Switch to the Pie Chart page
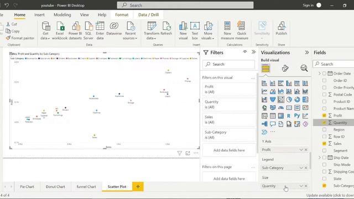 tap(27, 187)
